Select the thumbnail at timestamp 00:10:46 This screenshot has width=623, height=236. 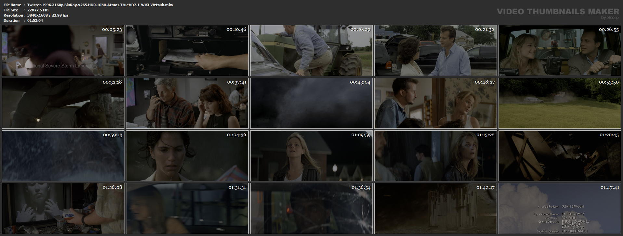point(187,50)
